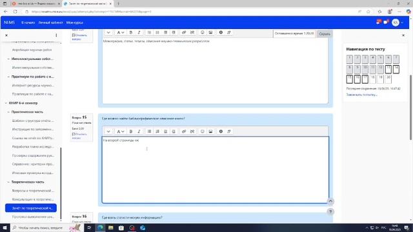Go to question 14 in quiz navigation
Image resolution: width=413 pixels, height=232 pixels.
click(x=396, y=69)
